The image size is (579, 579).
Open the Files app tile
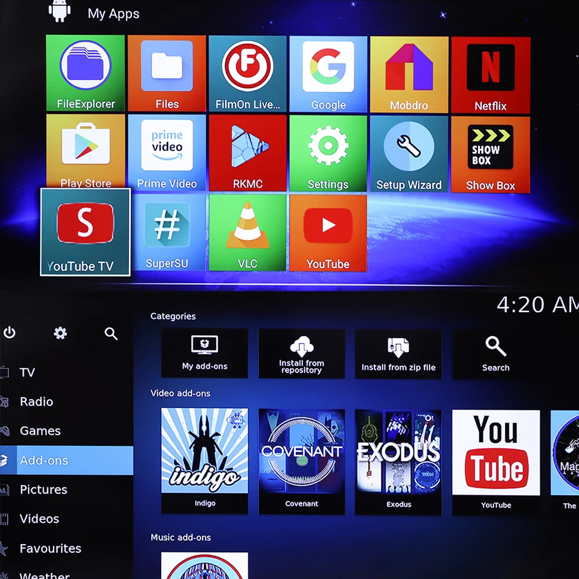pos(167,74)
